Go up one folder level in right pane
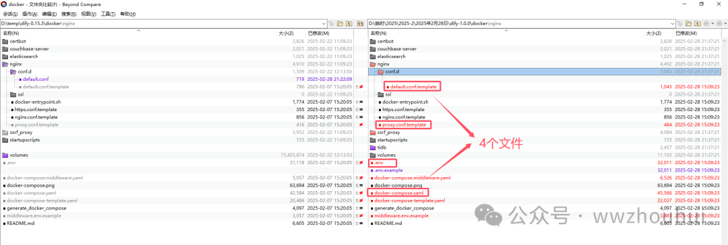Screen dimensions: 728x245 [698, 23]
